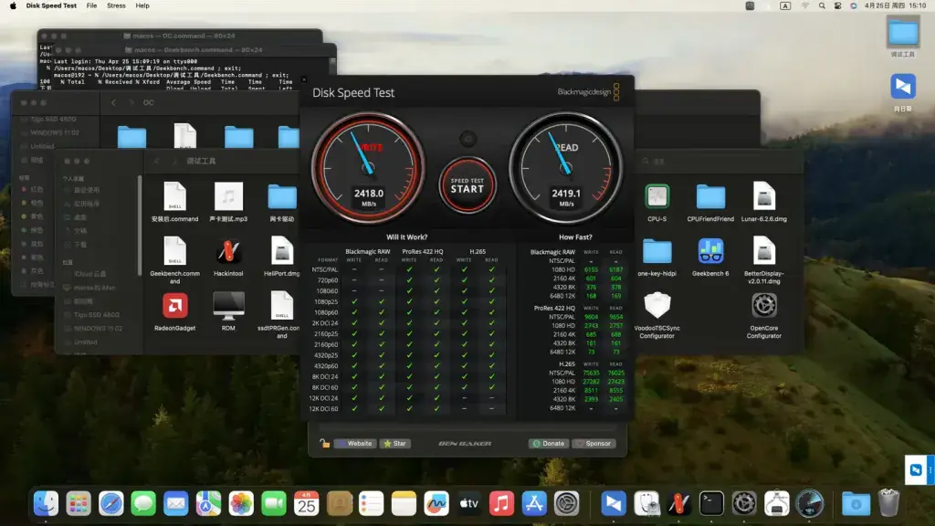Select Lunar-6.2.6.dmg file
The image size is (935, 526).
(x=764, y=202)
